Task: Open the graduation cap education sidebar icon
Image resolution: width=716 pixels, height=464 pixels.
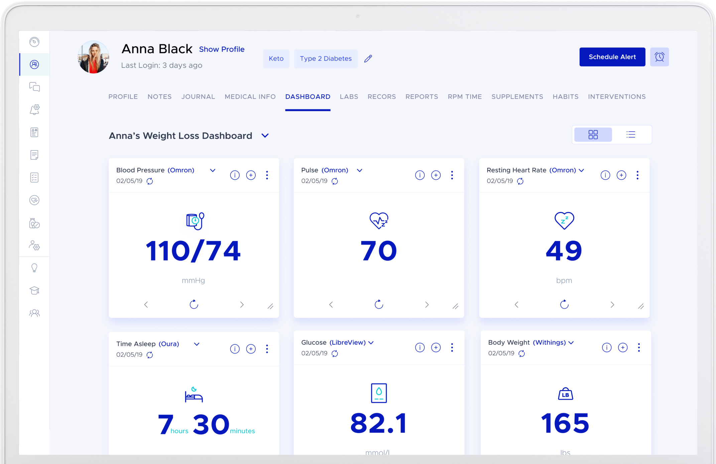Action: coord(34,290)
